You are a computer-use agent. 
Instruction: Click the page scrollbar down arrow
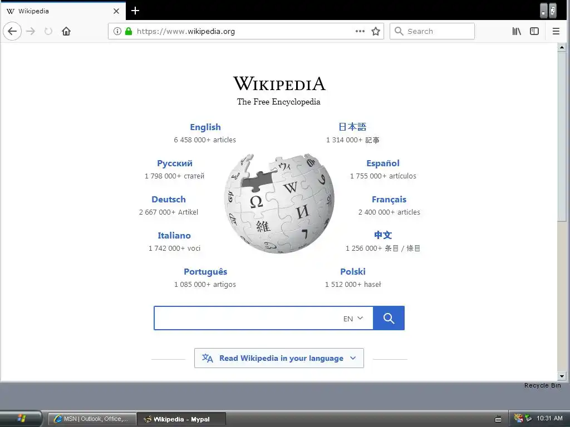point(562,376)
